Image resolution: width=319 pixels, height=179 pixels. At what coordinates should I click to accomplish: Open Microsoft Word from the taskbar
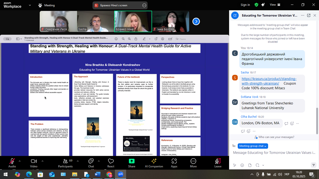click(x=98, y=174)
